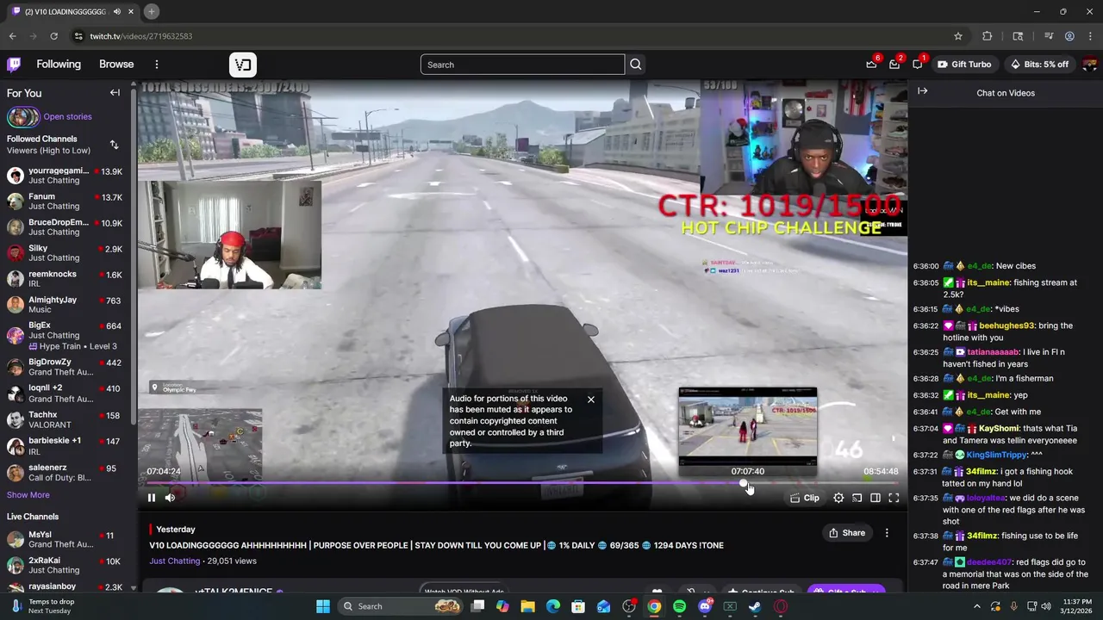Create a clip with Clip button
The width and height of the screenshot is (1103, 620).
pyautogui.click(x=805, y=498)
